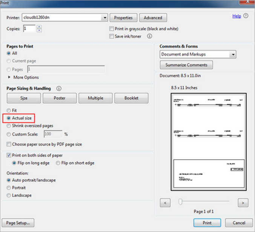Click the Print button
The width and height of the screenshot is (255, 232).
point(207,223)
